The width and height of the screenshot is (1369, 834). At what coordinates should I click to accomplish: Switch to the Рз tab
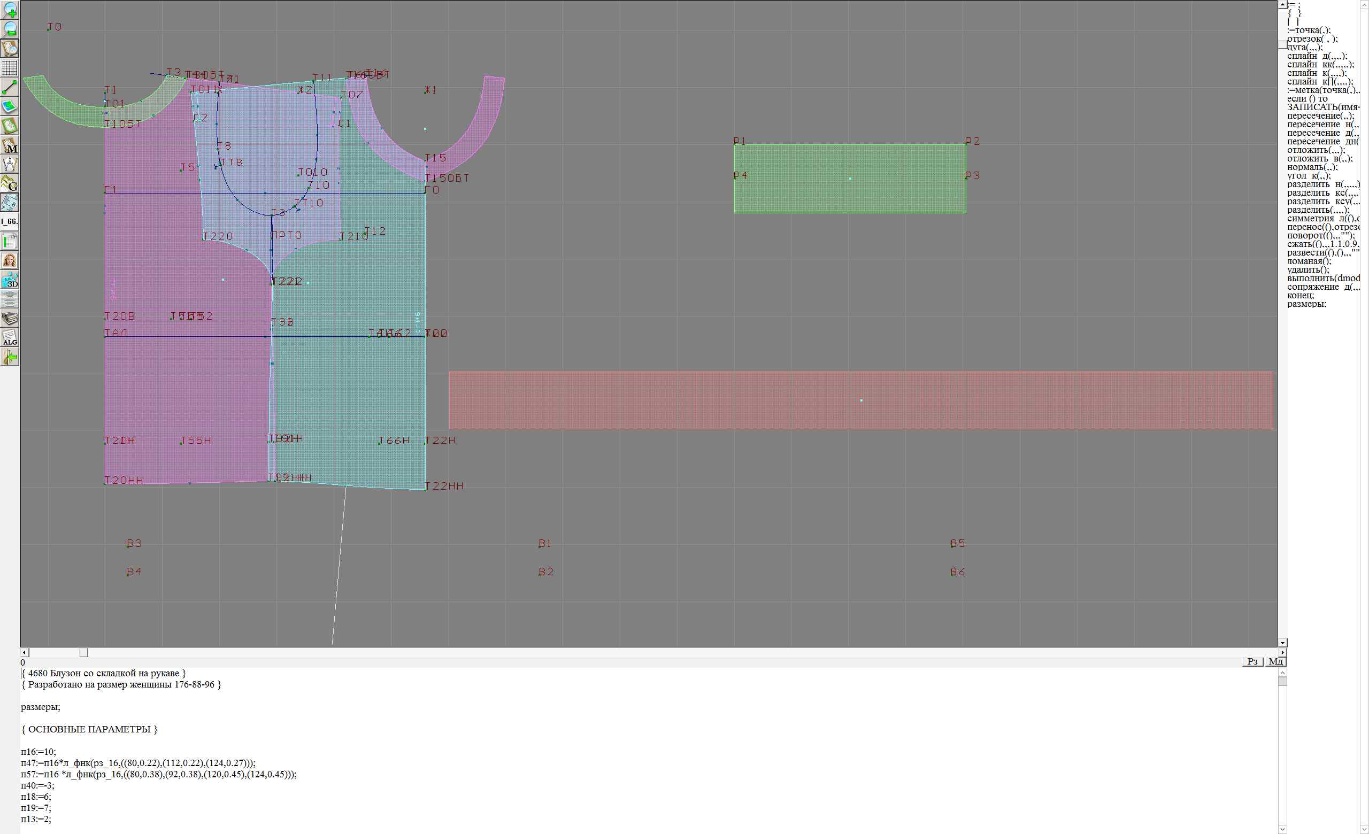(x=1252, y=661)
